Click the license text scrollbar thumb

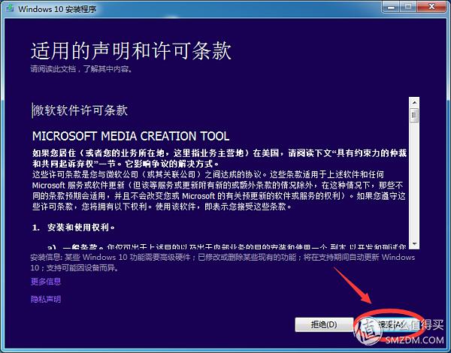(x=414, y=115)
